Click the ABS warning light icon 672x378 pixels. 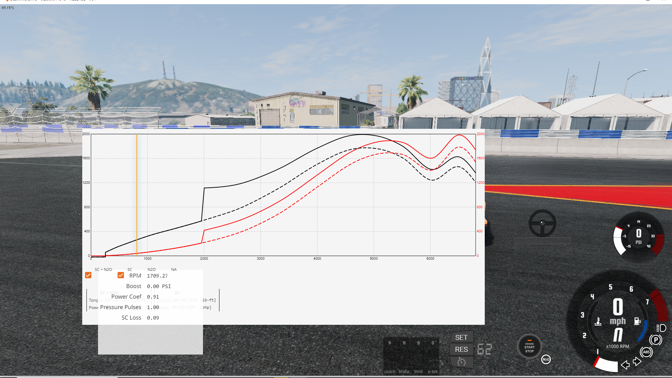[646, 352]
